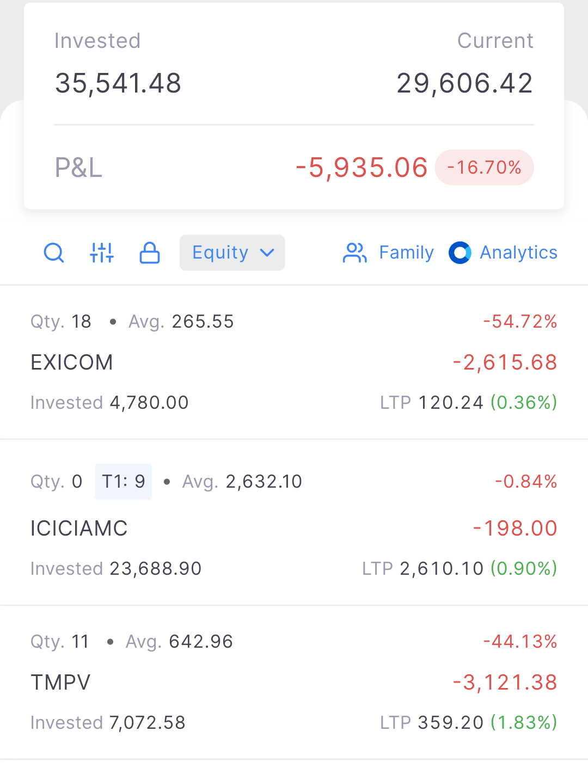The image size is (588, 768).
Task: Tap the T1: 9 badge
Action: pyautogui.click(x=124, y=482)
